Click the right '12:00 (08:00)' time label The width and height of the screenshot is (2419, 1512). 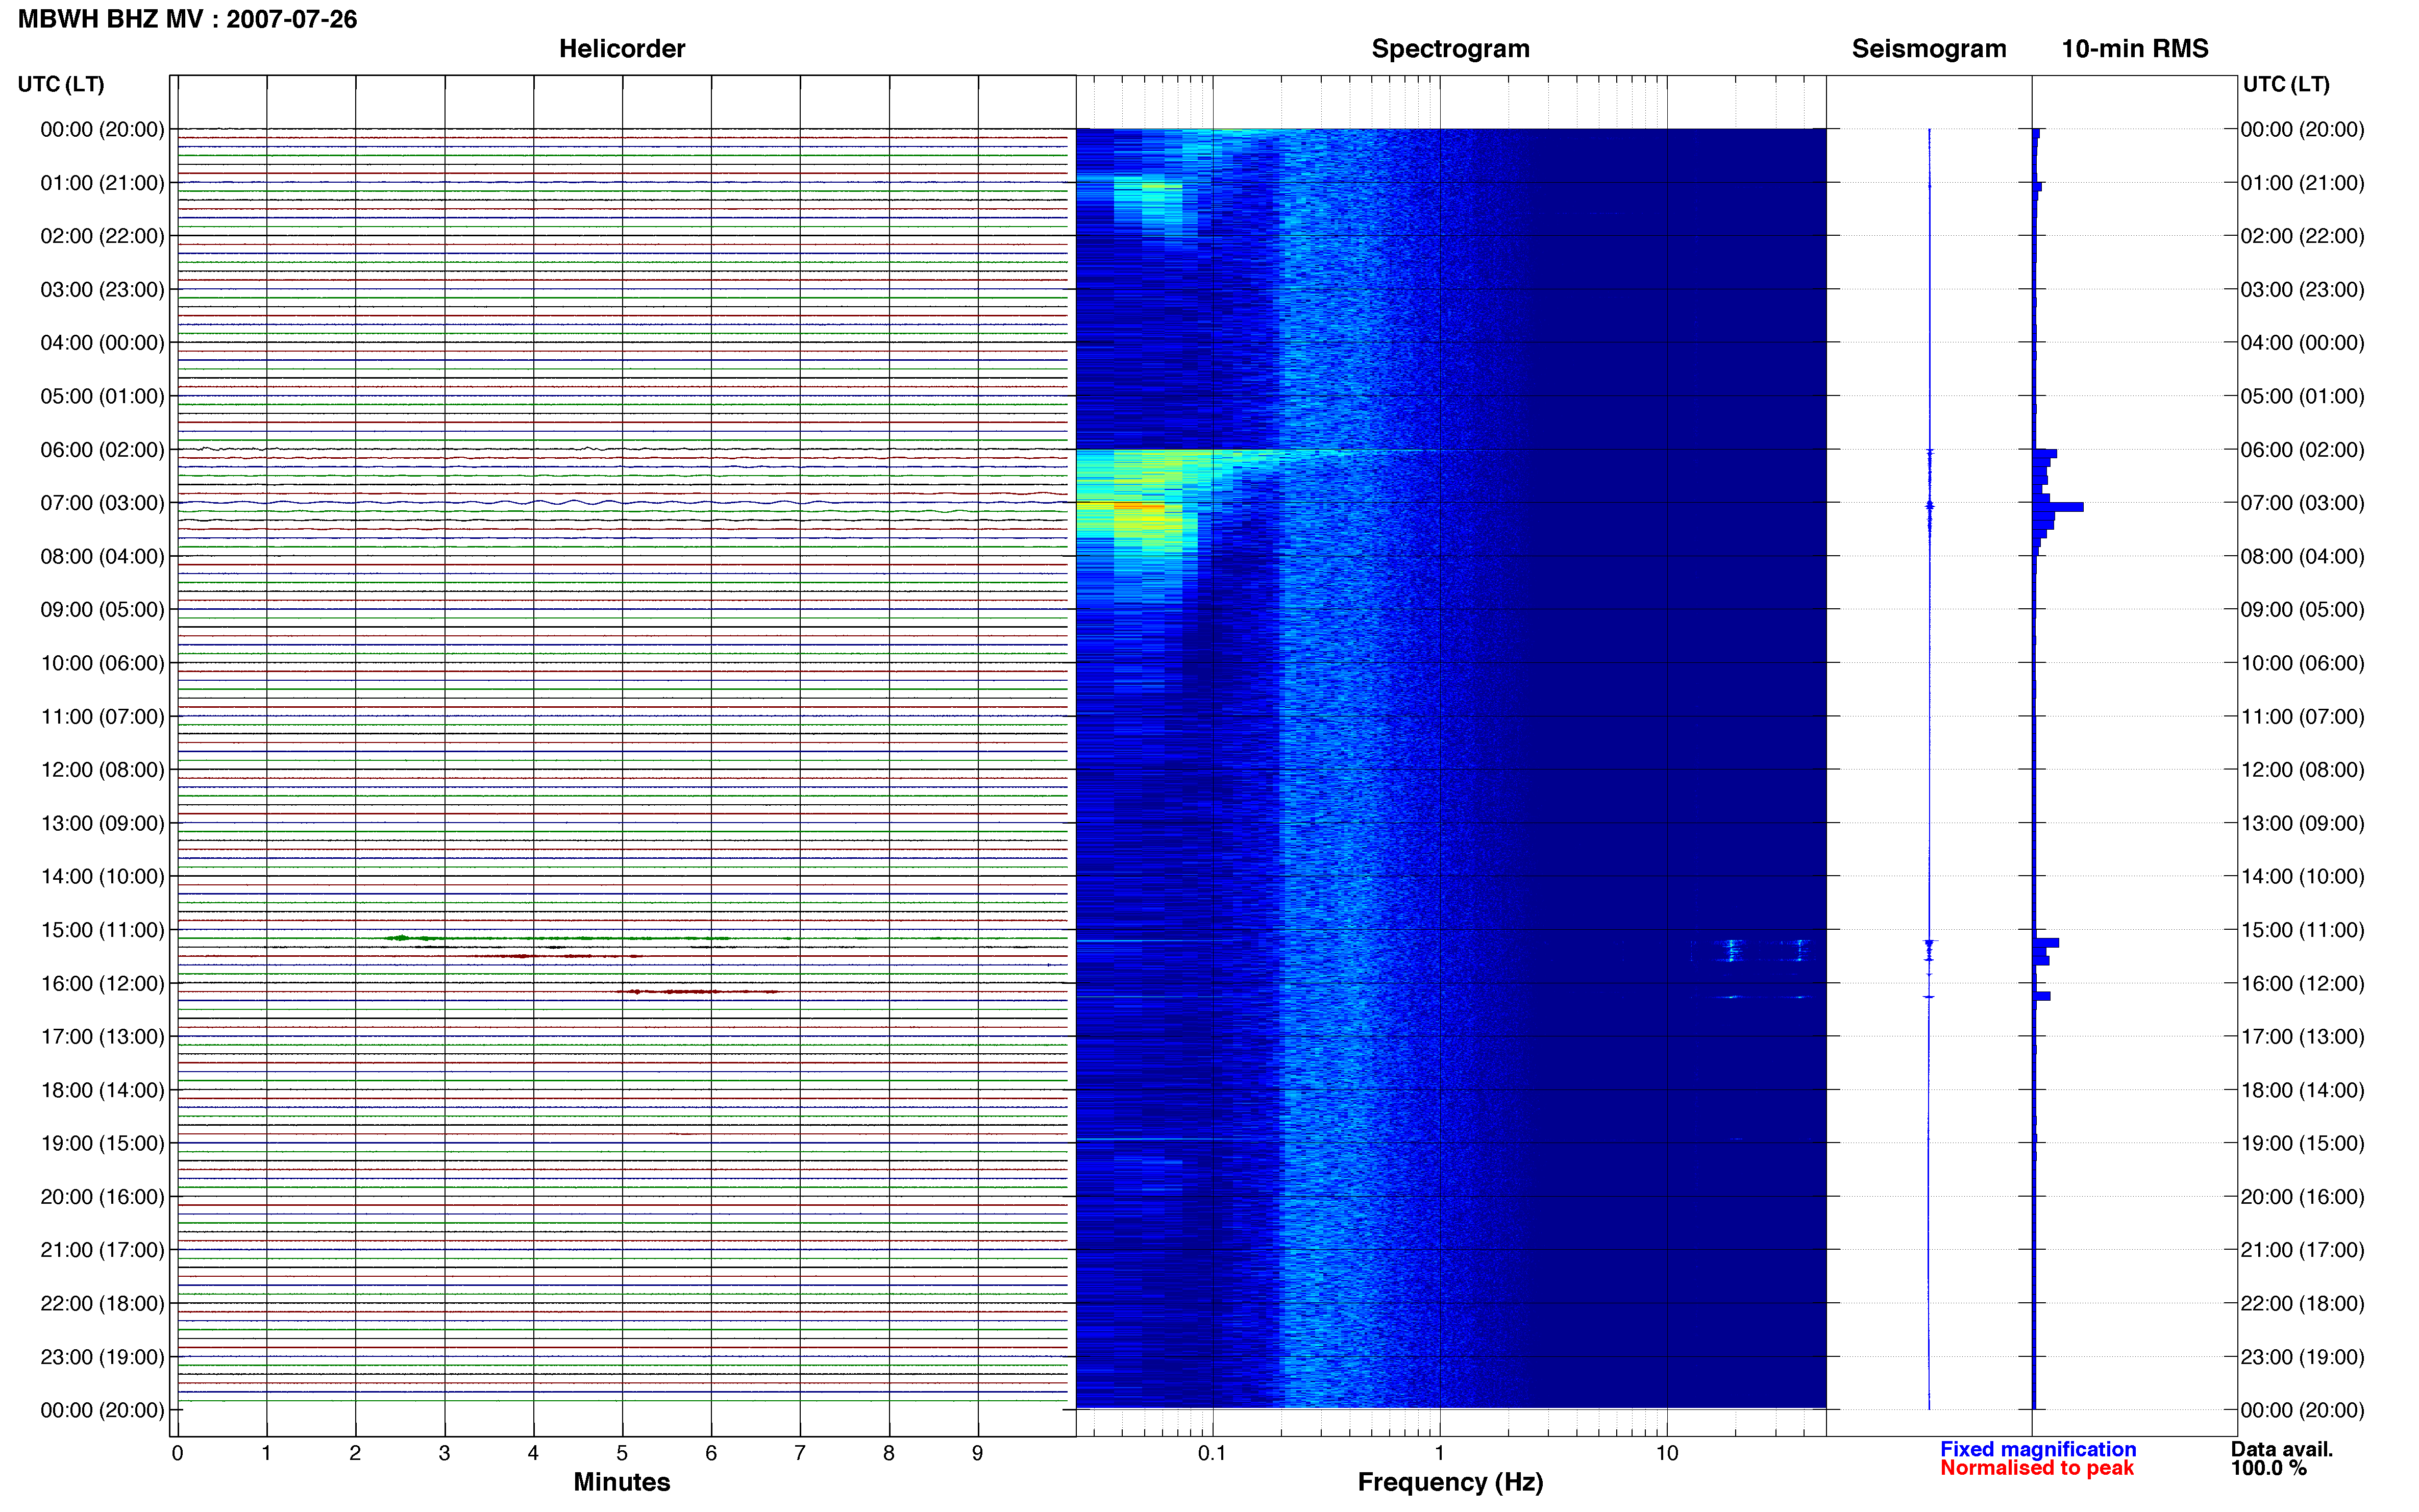(2302, 769)
